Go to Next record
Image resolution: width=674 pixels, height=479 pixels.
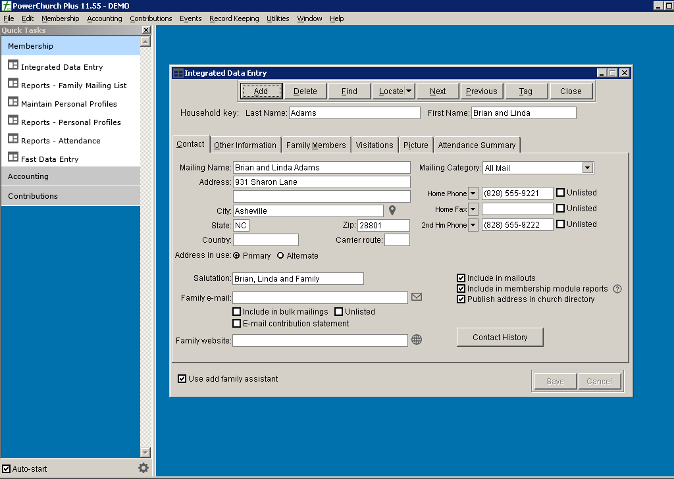tap(438, 91)
